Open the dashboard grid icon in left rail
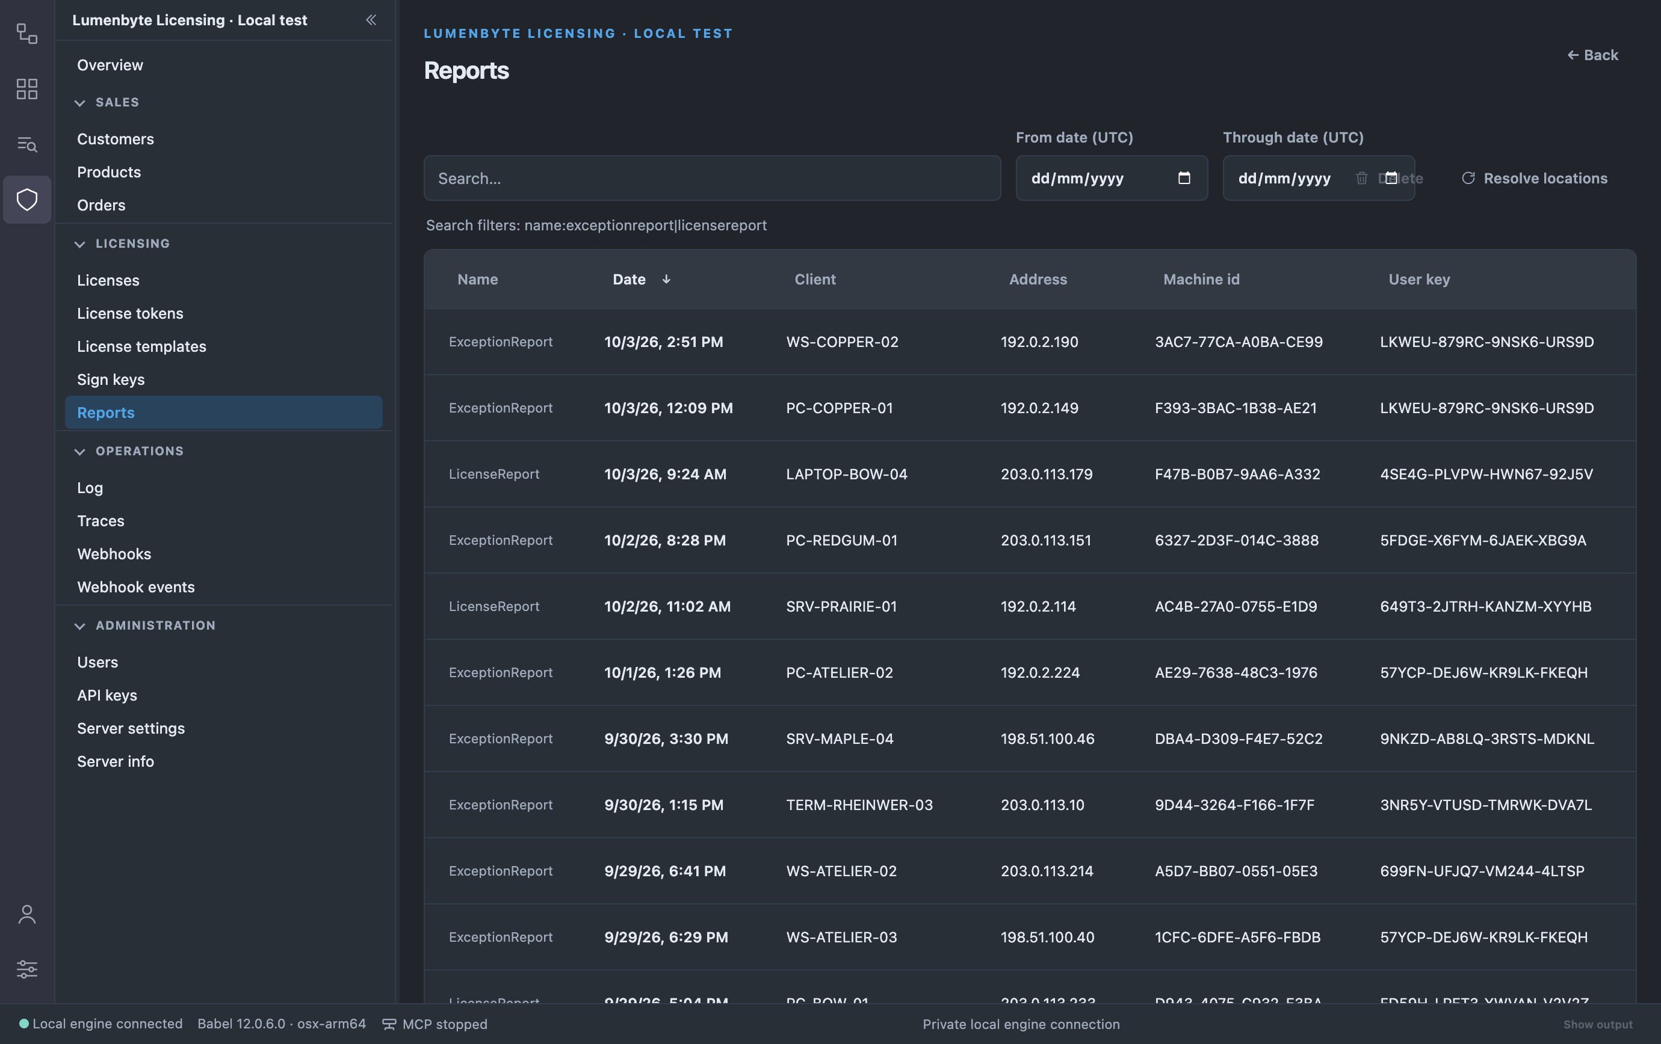Viewport: 1661px width, 1044px height. [27, 89]
